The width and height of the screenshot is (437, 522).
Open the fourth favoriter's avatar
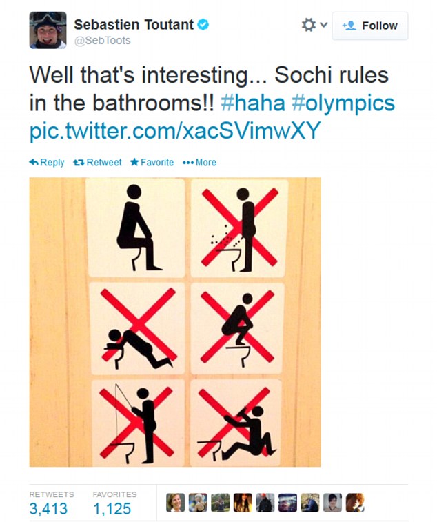point(243,503)
